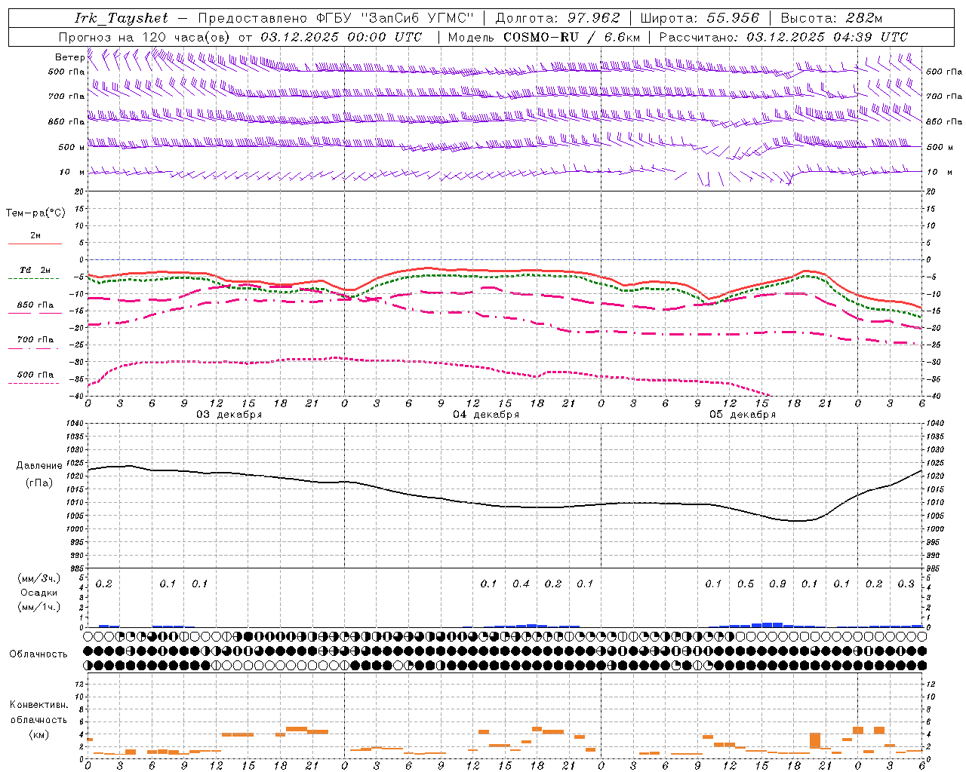Click the 0.9 precipitation value
The height and width of the screenshot is (772, 966).
pyautogui.click(x=777, y=584)
